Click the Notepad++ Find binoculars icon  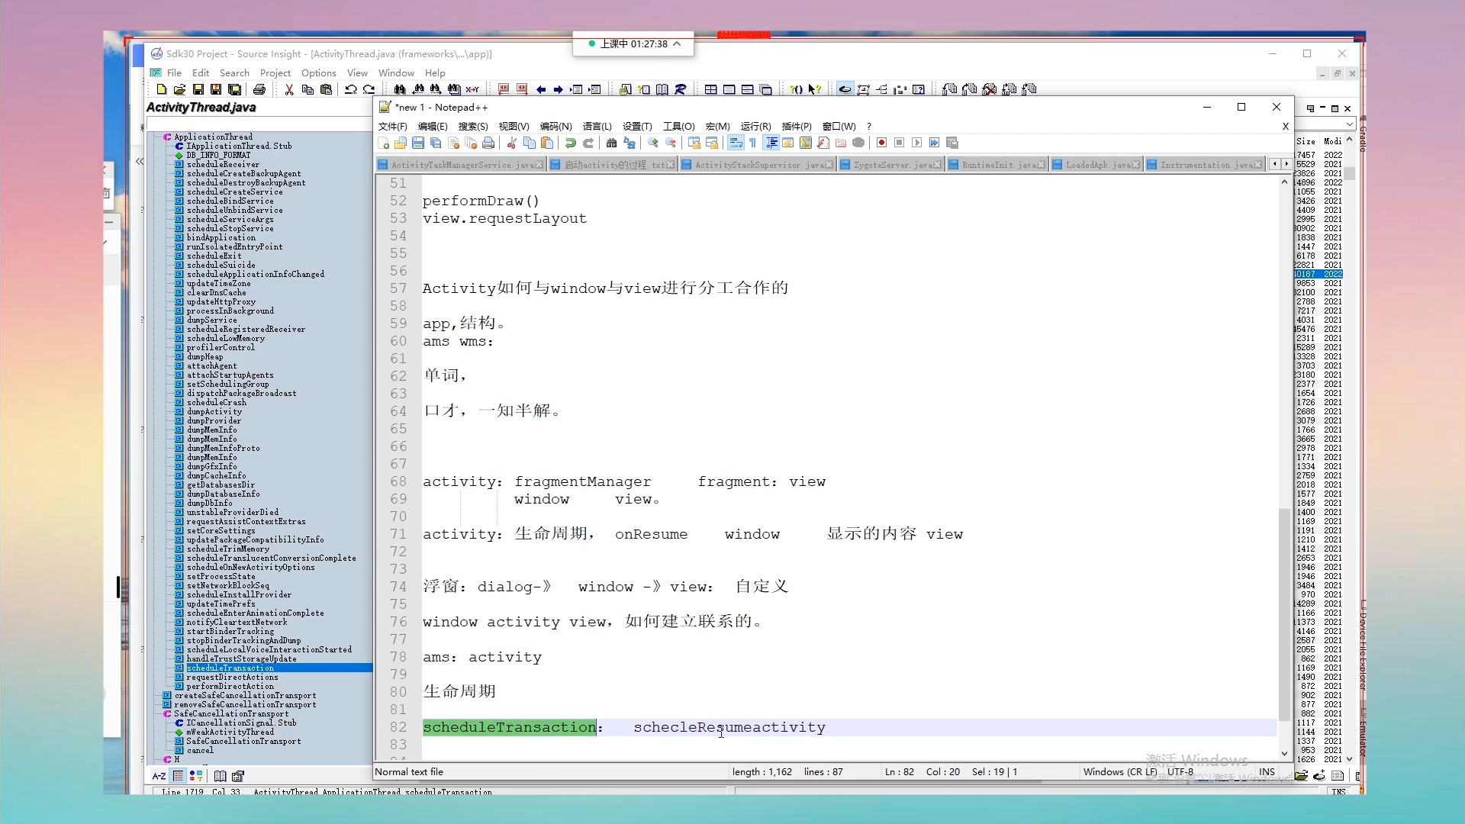tap(611, 143)
